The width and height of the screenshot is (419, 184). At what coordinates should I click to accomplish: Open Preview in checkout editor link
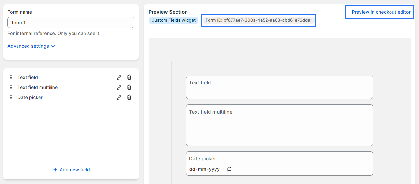[381, 12]
